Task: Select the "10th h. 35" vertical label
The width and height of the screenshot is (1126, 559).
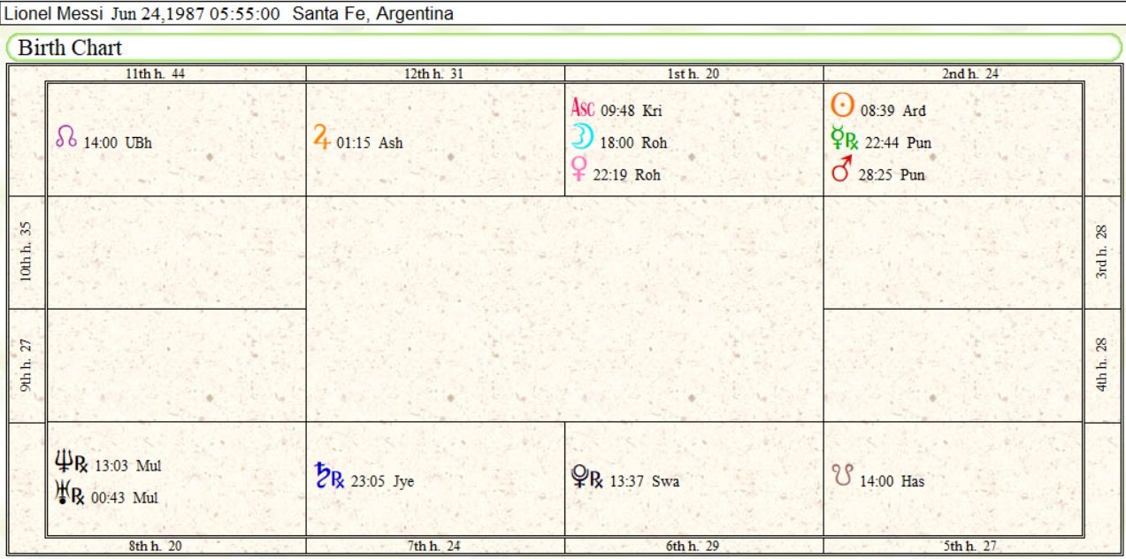Action: pyautogui.click(x=26, y=253)
